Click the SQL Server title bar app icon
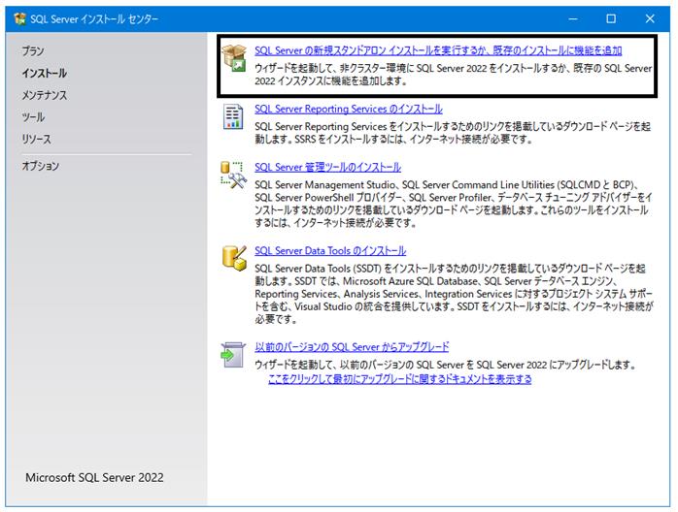The image size is (678, 512). (19, 19)
